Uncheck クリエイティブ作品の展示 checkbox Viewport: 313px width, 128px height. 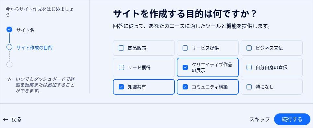click(x=185, y=67)
